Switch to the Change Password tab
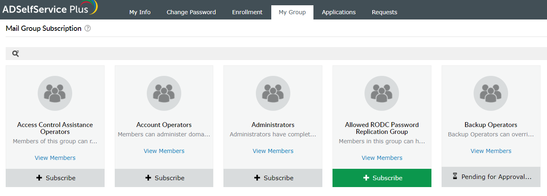 (191, 12)
